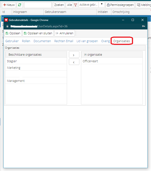Select OfficeHeart in the organisatie list
Screen dimensions: 151x171
(112, 61)
